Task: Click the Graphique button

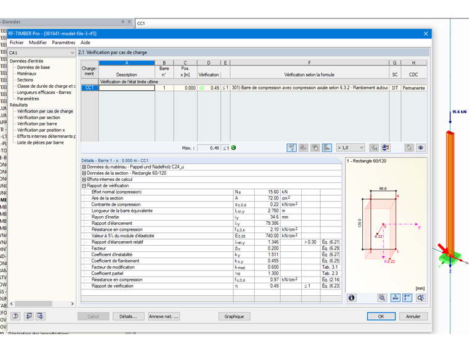Action: coord(234,316)
